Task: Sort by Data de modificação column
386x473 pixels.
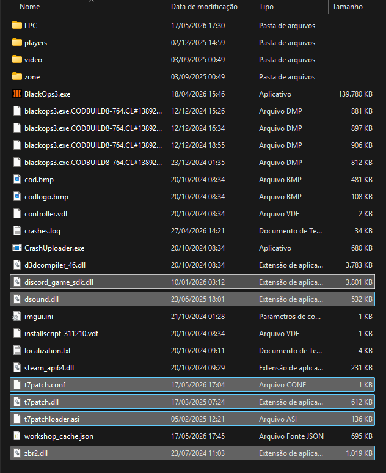Action: coord(204,7)
